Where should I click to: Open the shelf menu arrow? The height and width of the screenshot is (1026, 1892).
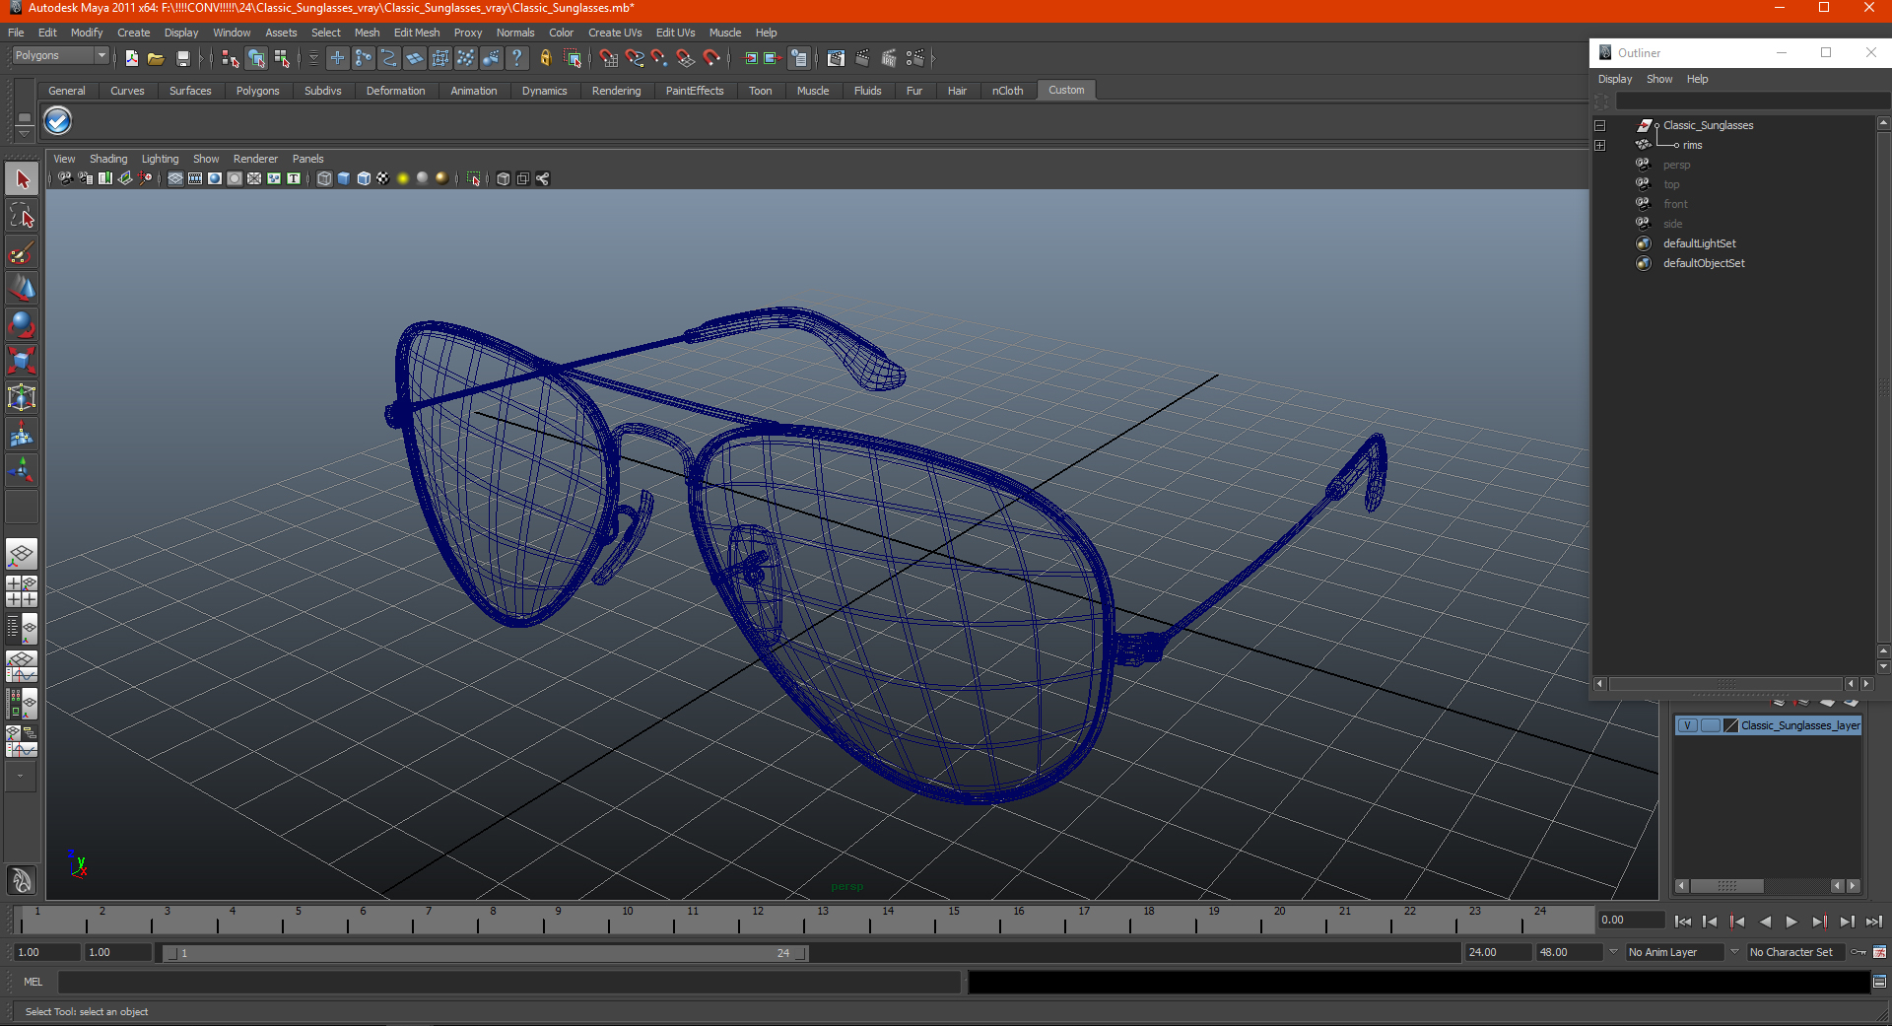point(25,133)
